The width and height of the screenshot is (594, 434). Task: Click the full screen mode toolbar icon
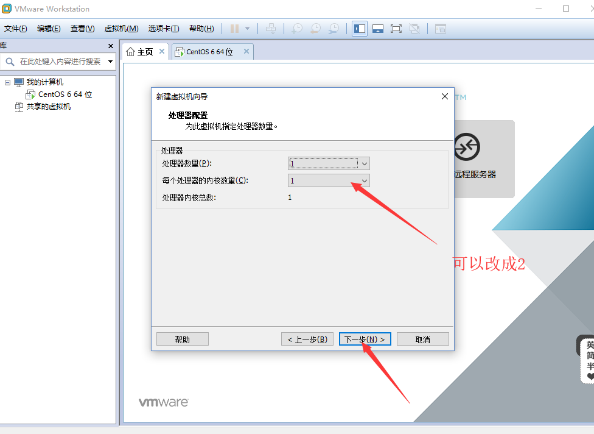click(396, 29)
